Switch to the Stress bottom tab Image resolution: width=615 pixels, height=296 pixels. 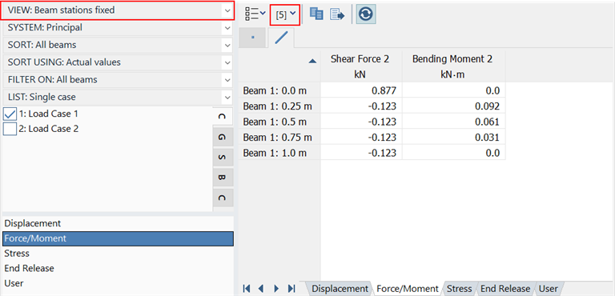coord(460,289)
